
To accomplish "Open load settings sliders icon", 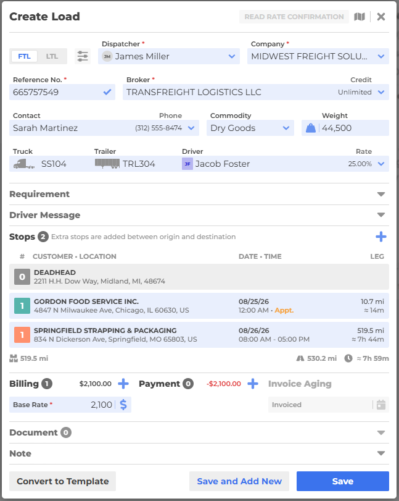I will click(83, 56).
